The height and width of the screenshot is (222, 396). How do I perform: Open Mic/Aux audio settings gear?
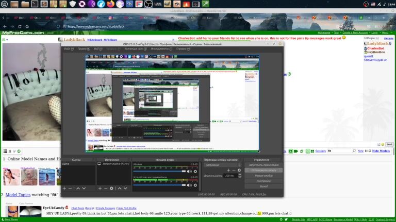click(195, 171)
